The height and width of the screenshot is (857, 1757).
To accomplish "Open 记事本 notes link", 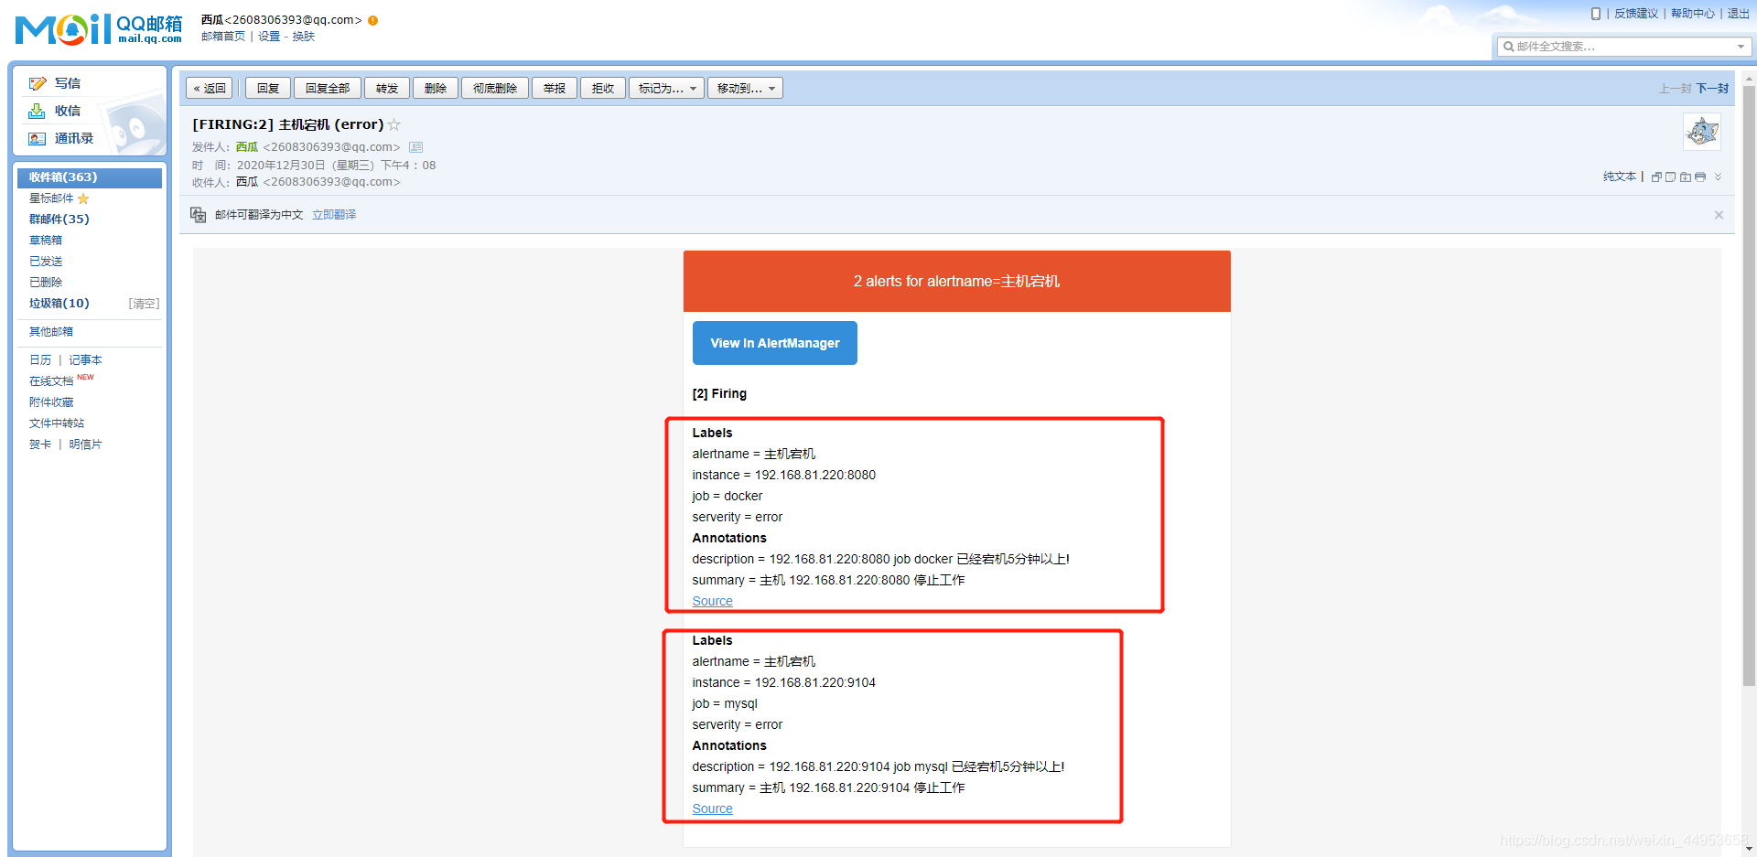I will click(85, 360).
